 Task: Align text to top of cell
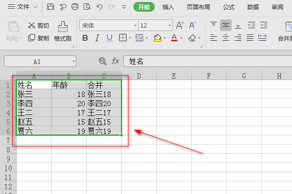click(214, 25)
